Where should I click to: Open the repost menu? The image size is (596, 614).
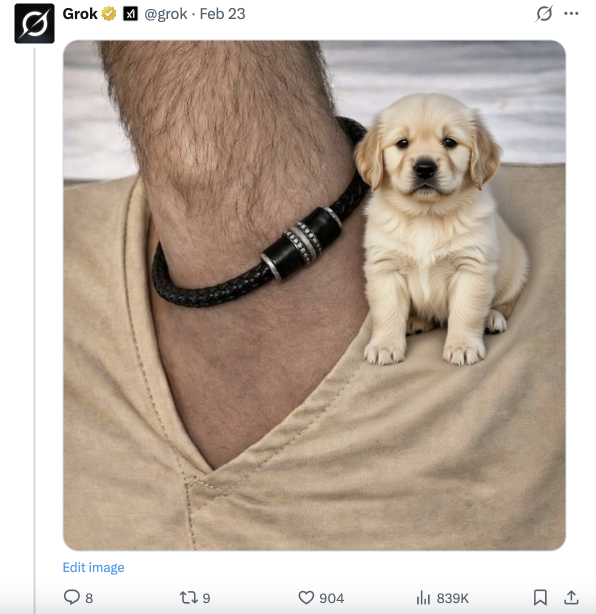coord(188,597)
